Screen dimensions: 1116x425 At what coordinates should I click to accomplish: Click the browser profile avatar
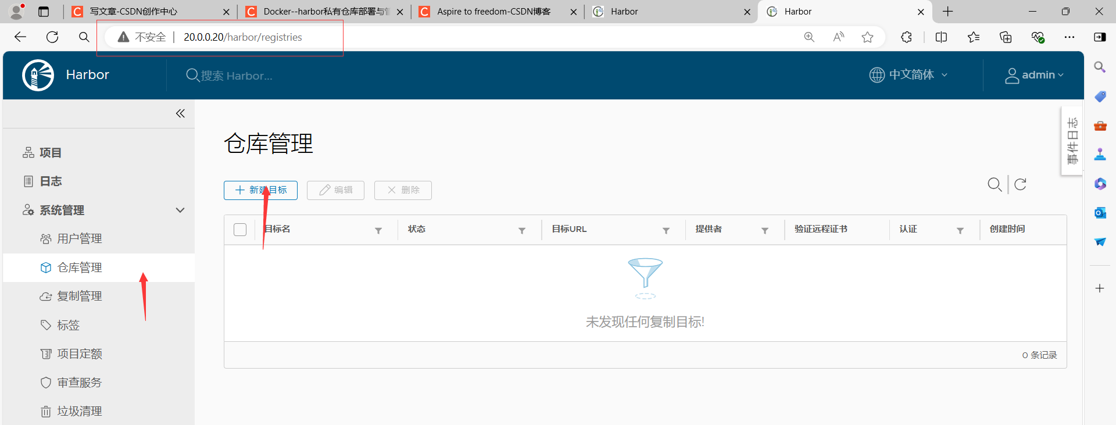click(x=17, y=11)
